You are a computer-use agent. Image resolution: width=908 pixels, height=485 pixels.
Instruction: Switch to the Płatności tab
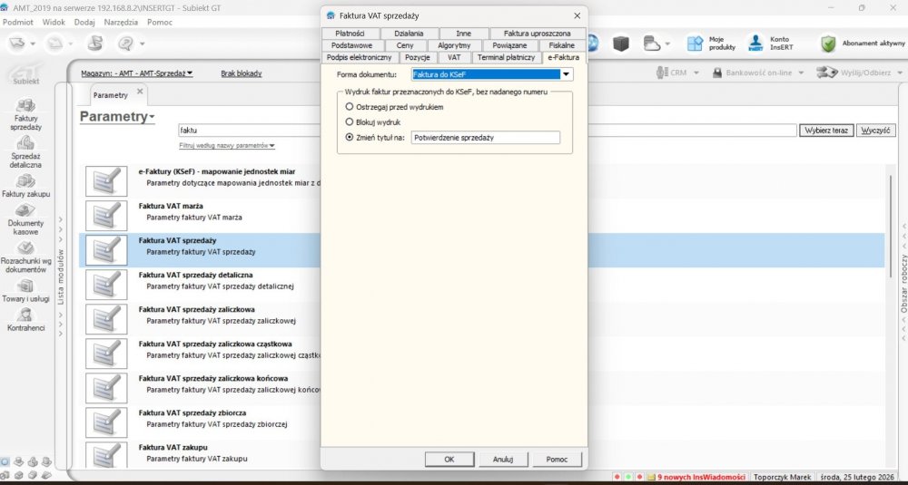[350, 34]
